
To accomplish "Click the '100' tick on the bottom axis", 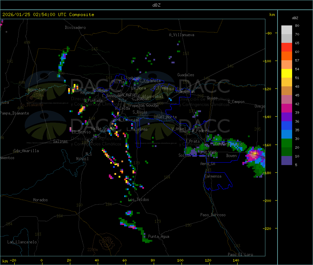I will pos(180,260).
